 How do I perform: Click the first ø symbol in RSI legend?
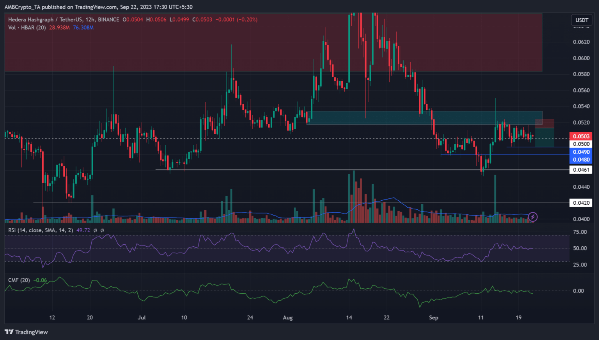coord(96,230)
